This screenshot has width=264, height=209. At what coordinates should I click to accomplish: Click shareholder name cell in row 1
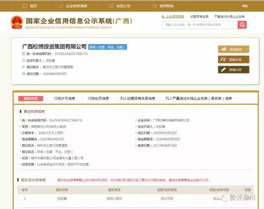point(62,199)
